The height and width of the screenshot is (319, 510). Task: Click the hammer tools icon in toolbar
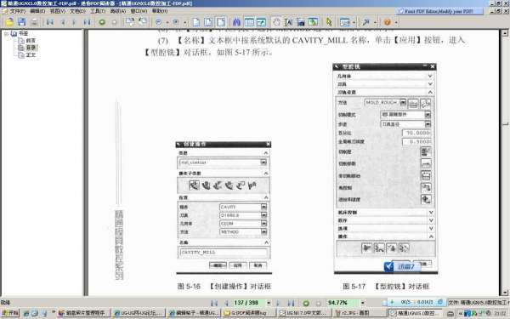pos(365,22)
